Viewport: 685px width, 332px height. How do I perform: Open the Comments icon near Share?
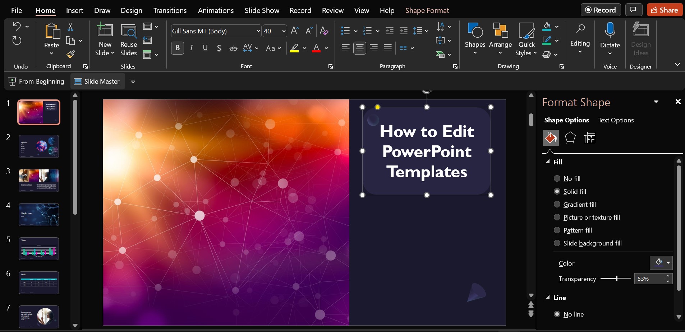point(634,10)
